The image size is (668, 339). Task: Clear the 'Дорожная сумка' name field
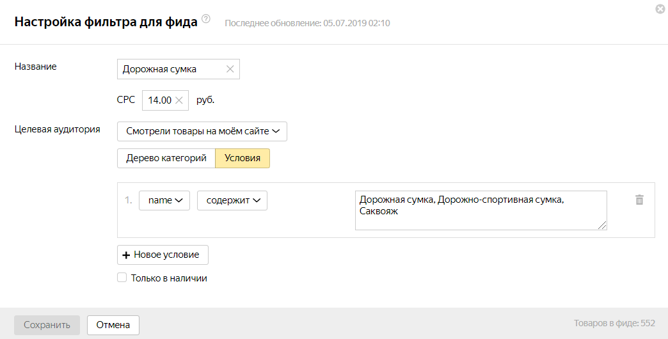click(x=230, y=69)
